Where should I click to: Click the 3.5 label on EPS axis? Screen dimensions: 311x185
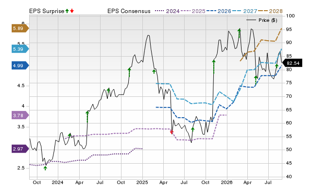tap(21, 127)
